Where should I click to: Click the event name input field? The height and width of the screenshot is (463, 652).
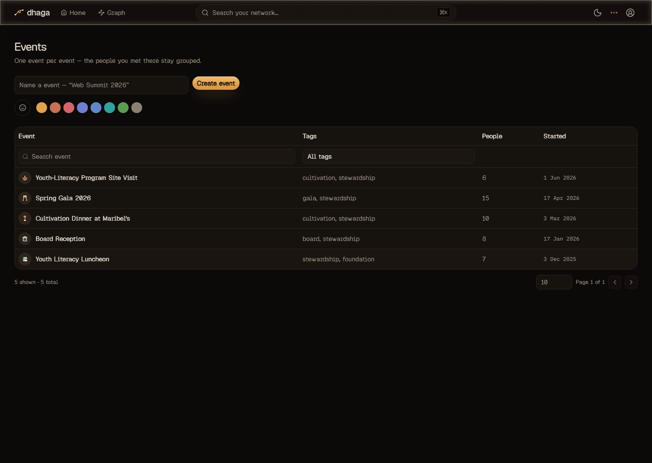(101, 85)
